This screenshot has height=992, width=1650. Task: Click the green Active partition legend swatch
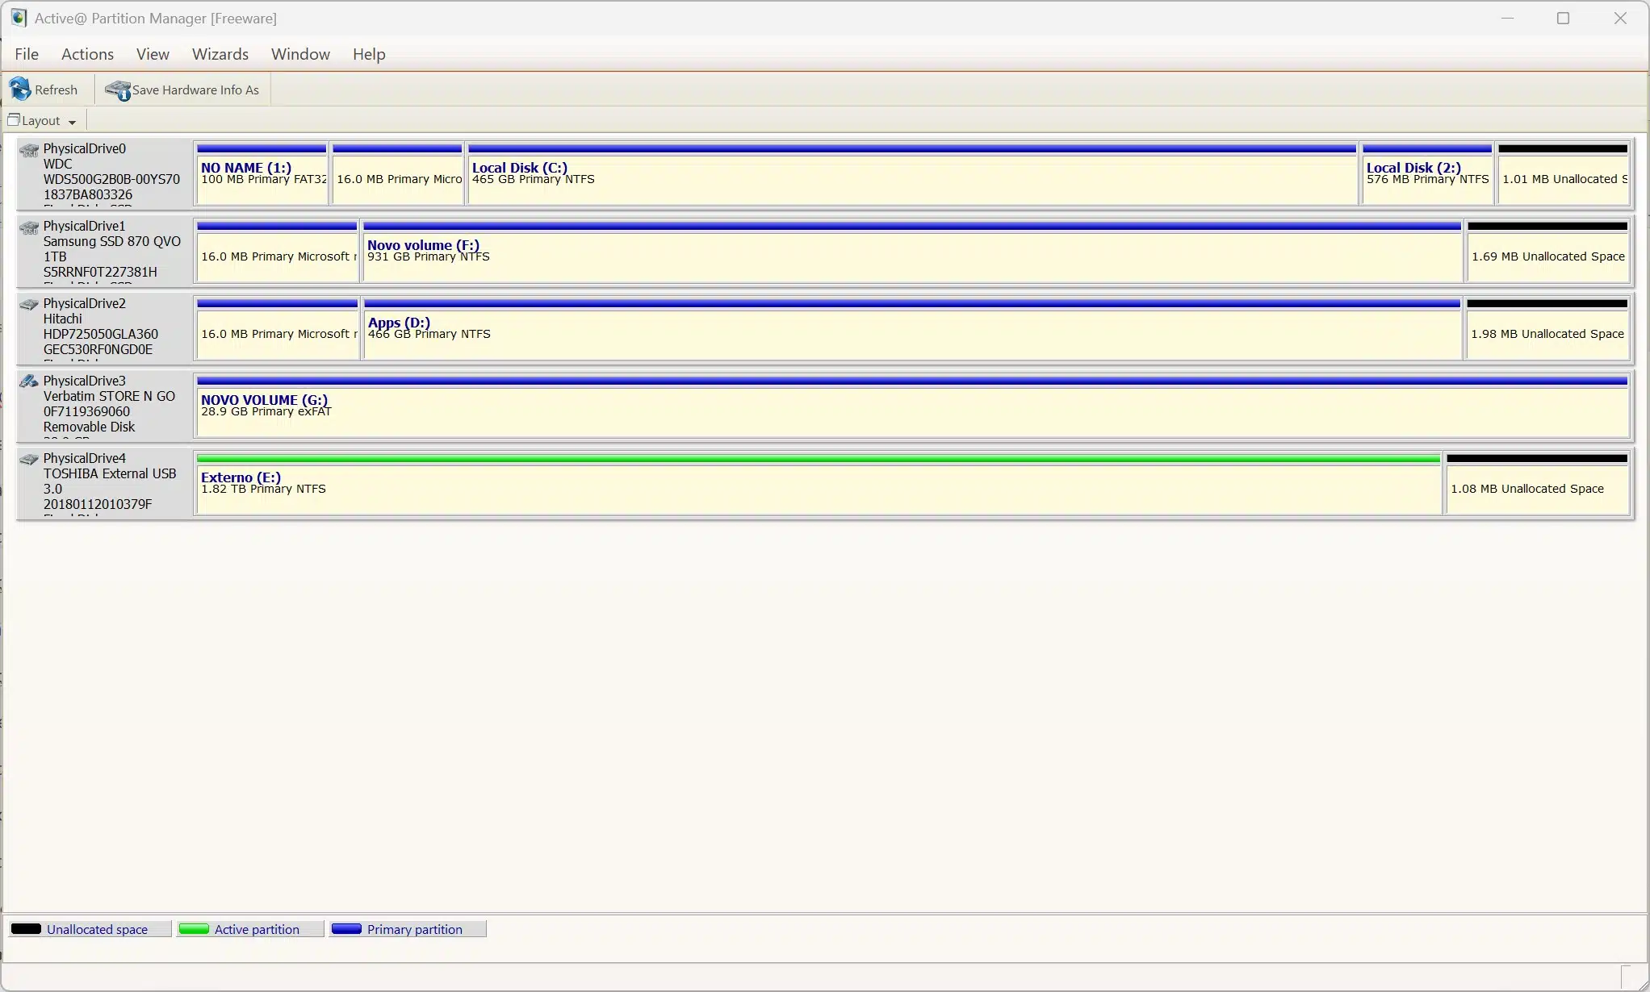pos(194,928)
